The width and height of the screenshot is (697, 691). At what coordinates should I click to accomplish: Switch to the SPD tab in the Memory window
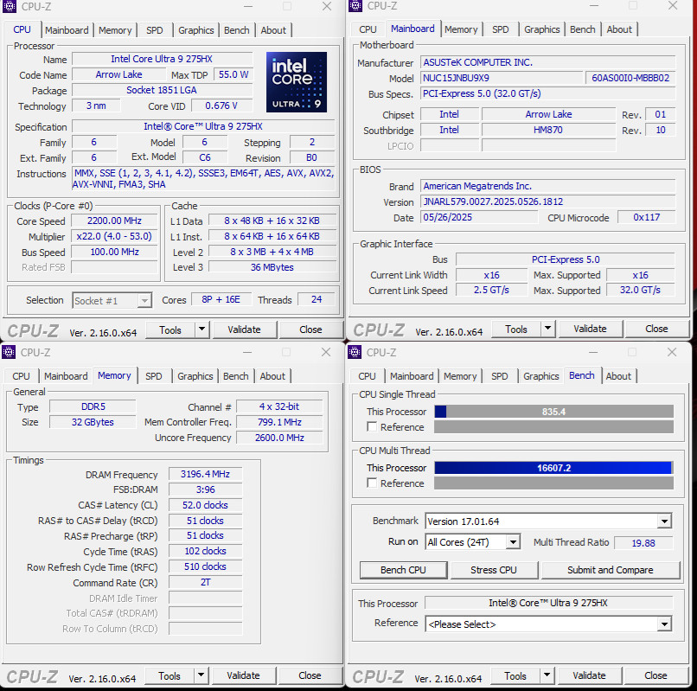pos(153,376)
